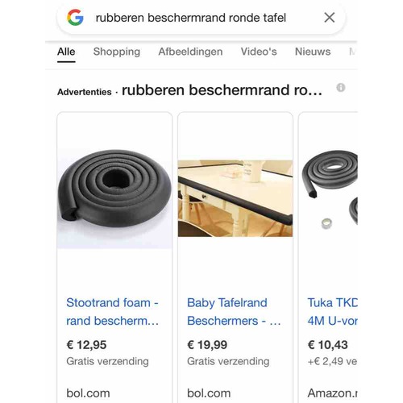Click the Amazon seller label
Image resolution: width=403 pixels, height=403 pixels.
[x=333, y=393]
